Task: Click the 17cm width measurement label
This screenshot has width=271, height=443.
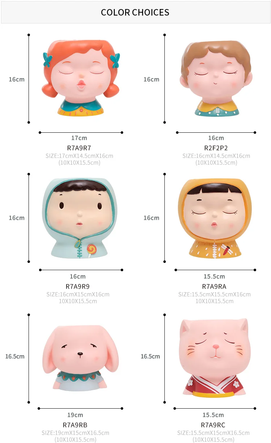Action: pyautogui.click(x=79, y=138)
